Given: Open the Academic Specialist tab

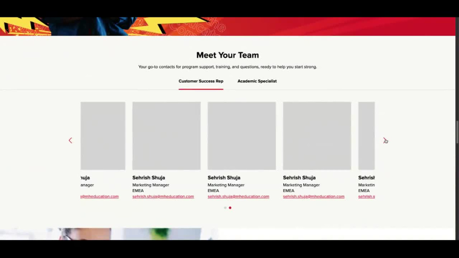Looking at the screenshot, I should [257, 81].
